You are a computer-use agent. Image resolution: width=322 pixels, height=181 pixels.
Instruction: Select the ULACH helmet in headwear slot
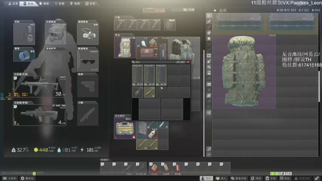tap(56, 34)
